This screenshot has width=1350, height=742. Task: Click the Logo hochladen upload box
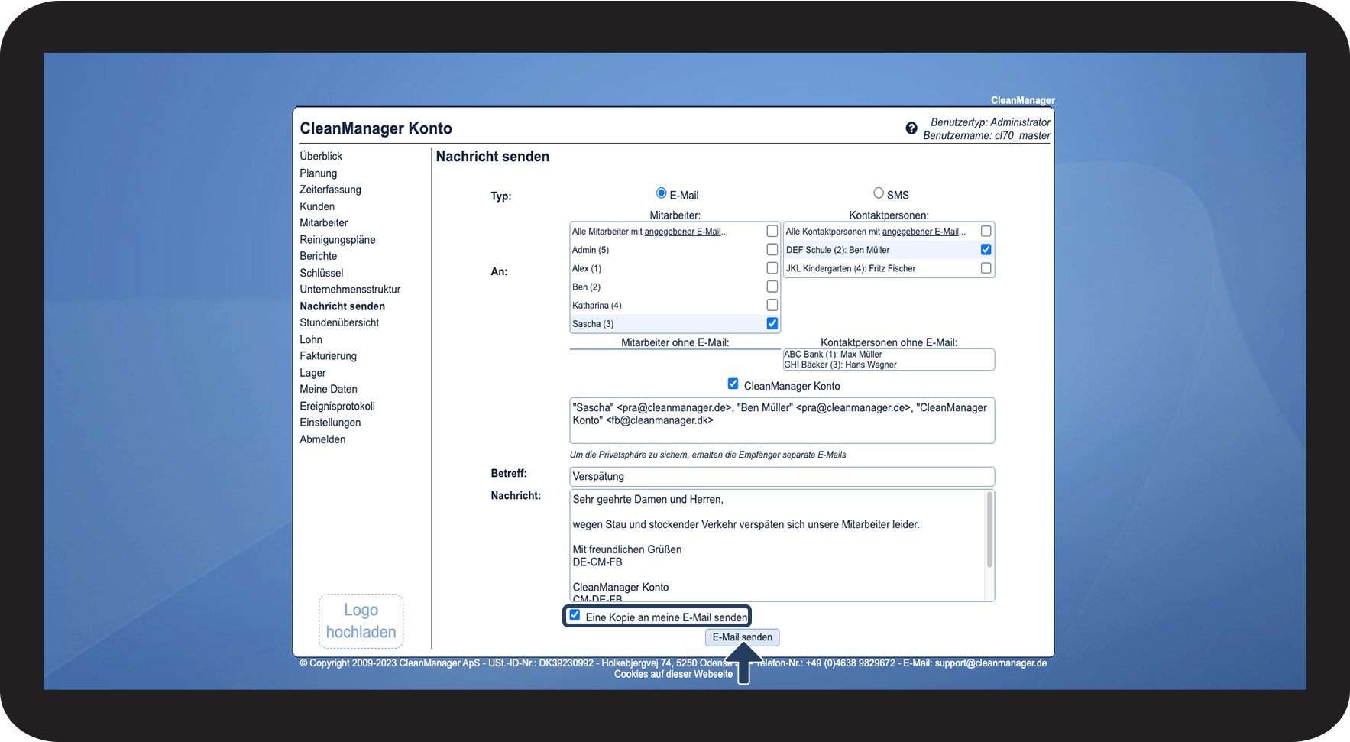pyautogui.click(x=361, y=620)
